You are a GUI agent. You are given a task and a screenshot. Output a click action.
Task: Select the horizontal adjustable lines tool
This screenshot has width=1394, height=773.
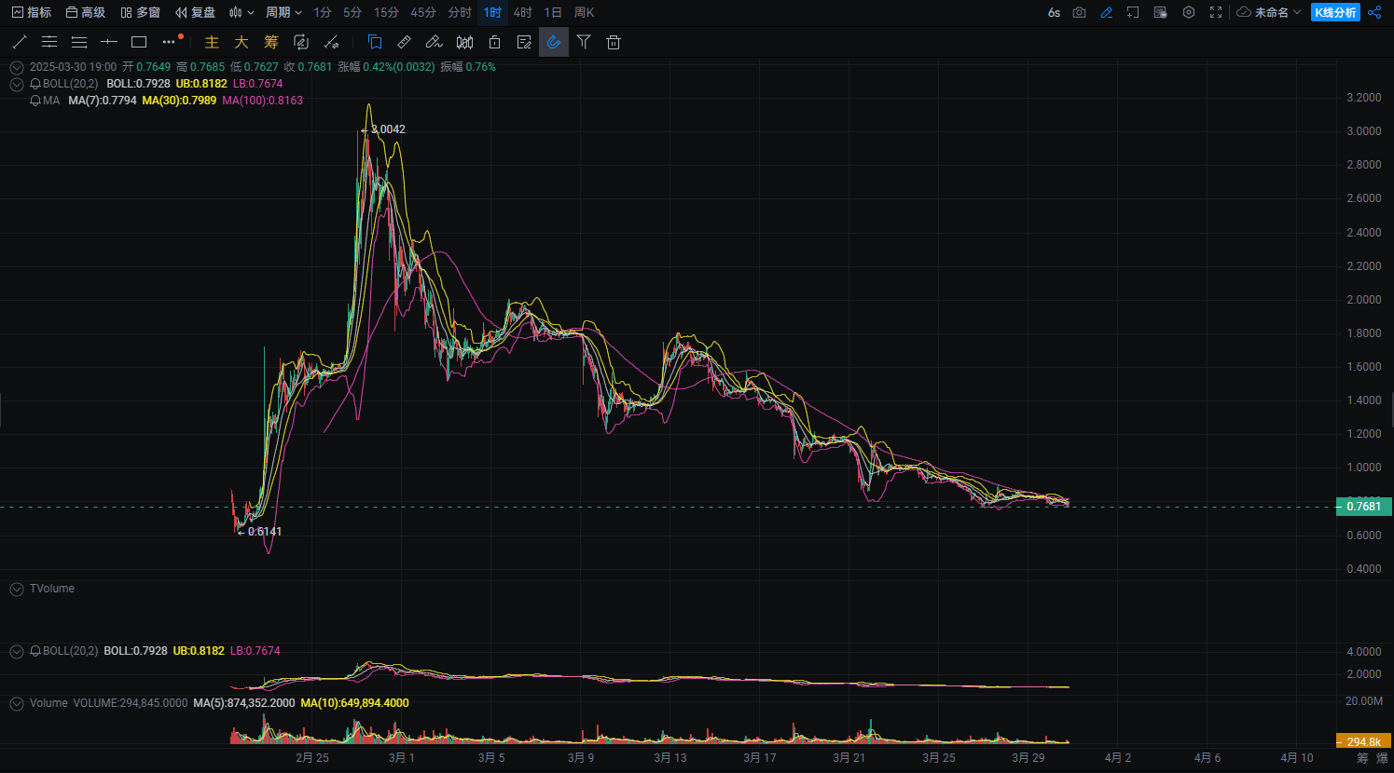click(x=49, y=42)
